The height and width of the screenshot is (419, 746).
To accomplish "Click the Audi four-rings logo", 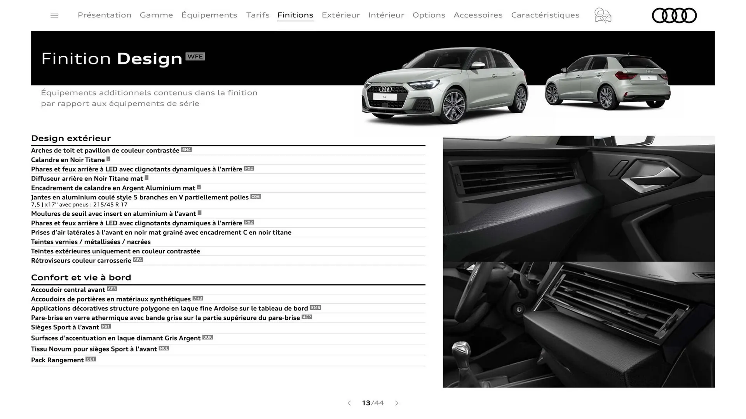I will click(x=674, y=16).
